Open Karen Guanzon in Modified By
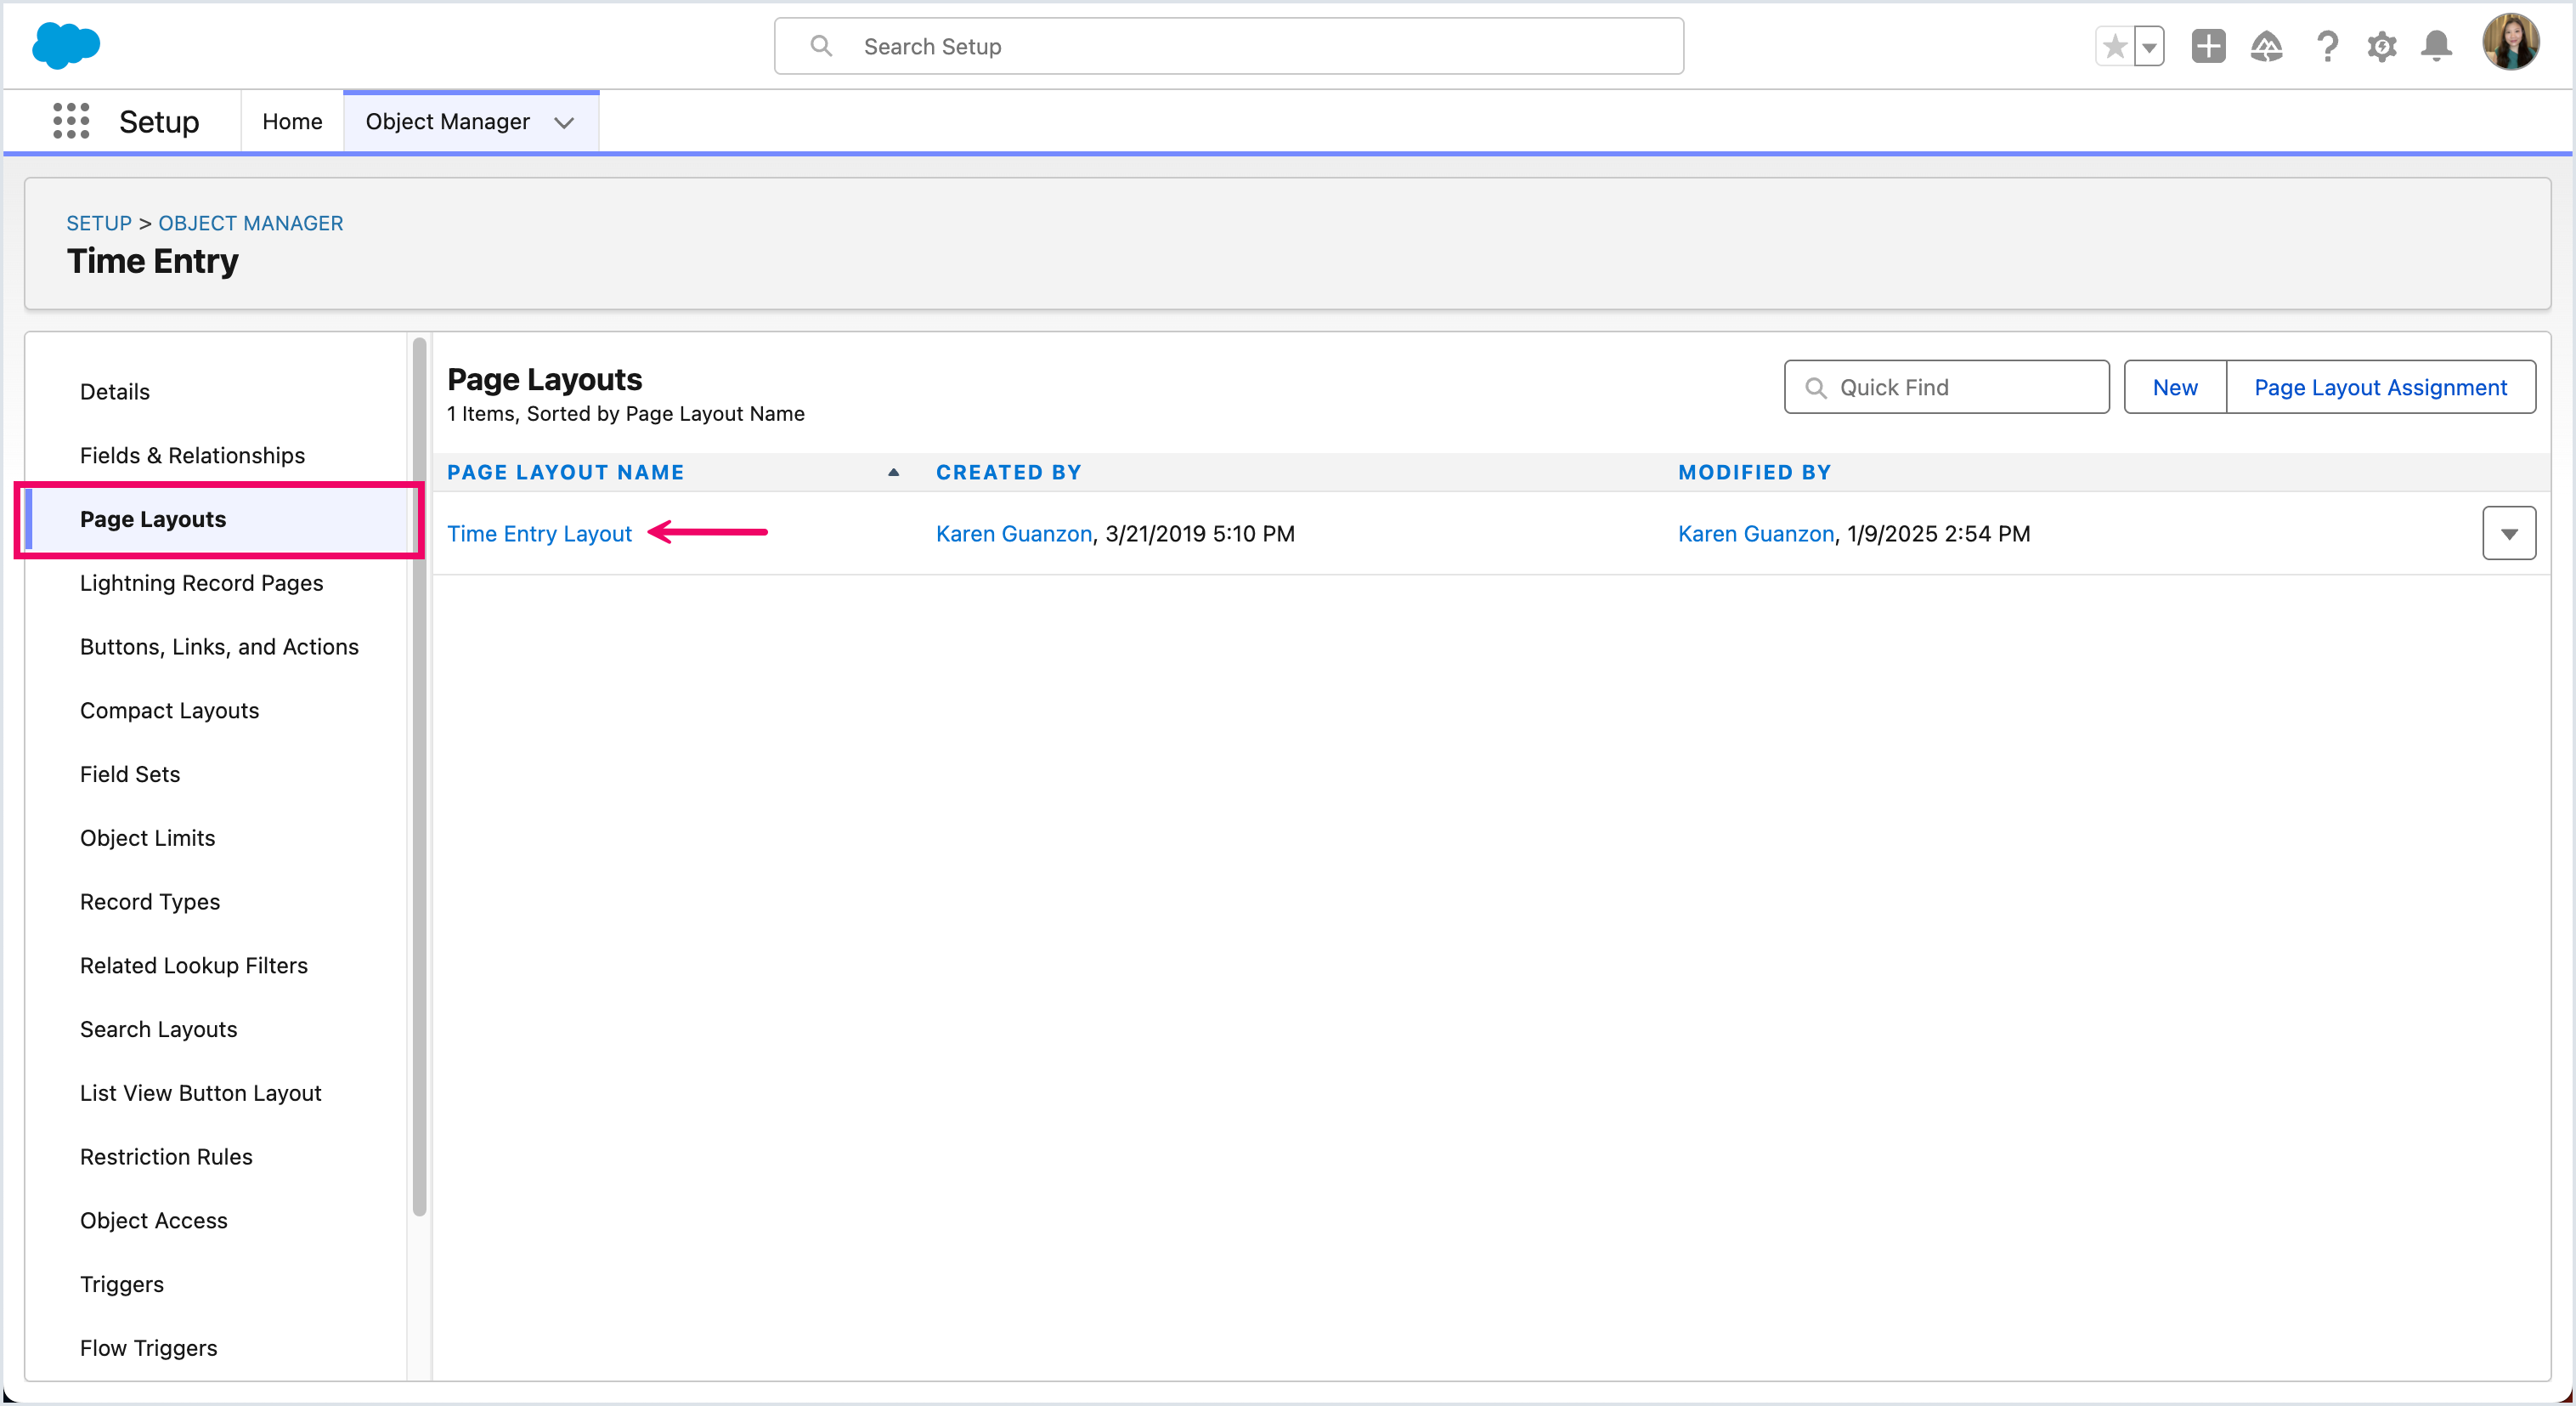Screen dimensions: 2576x1406 pyautogui.click(x=1755, y=533)
